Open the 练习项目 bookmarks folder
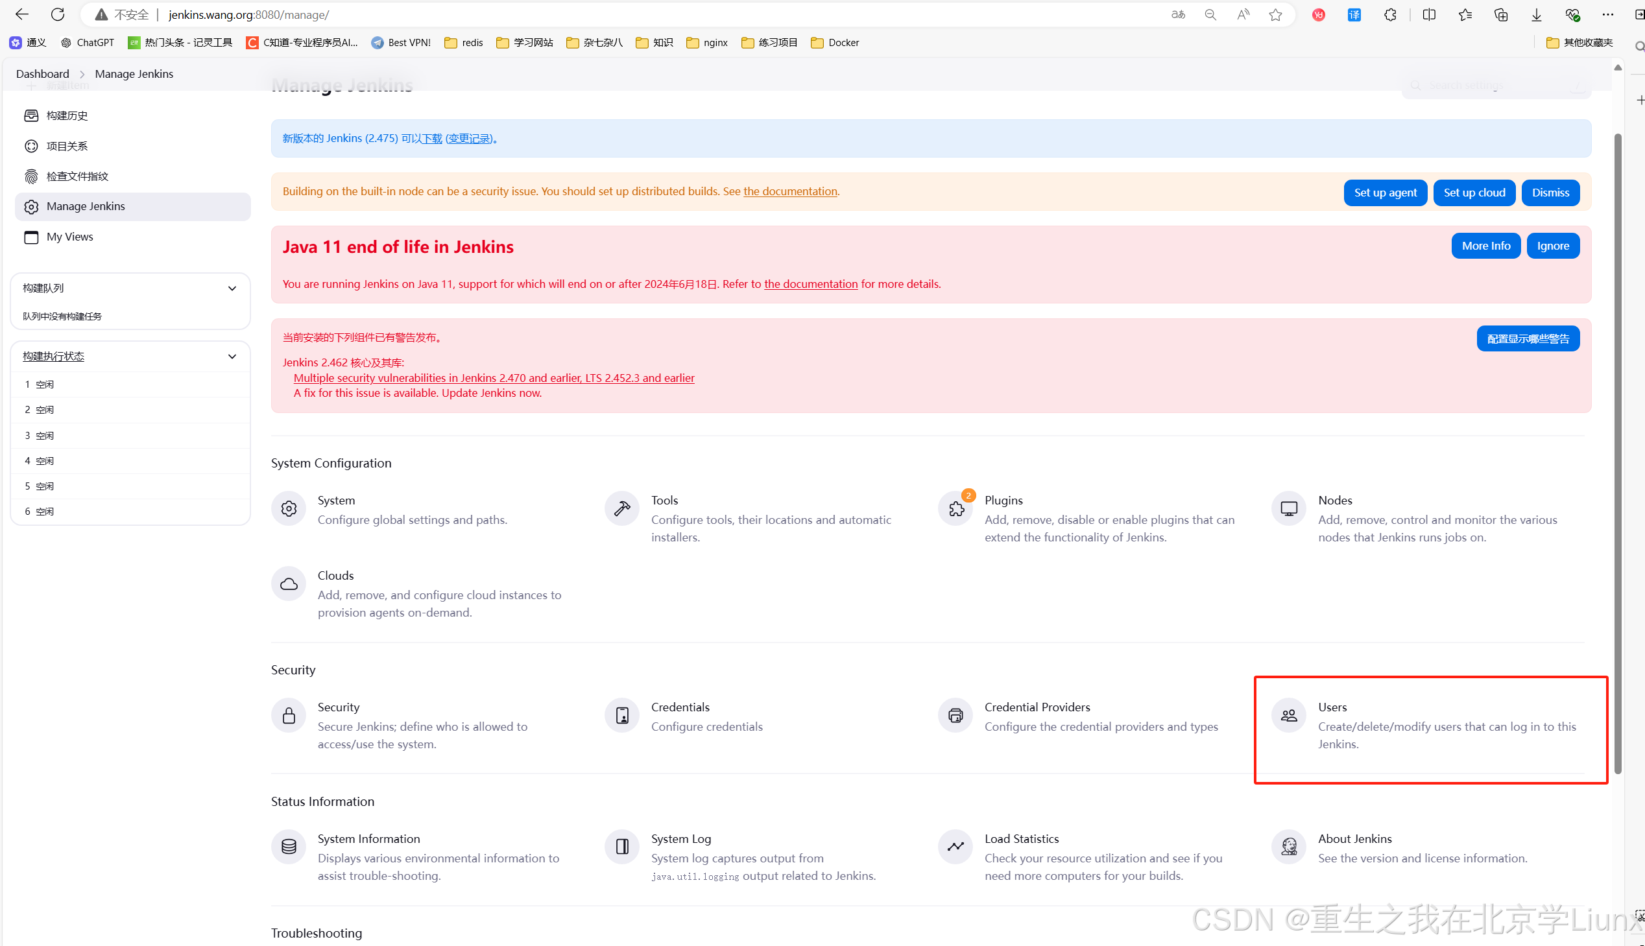 (x=769, y=43)
